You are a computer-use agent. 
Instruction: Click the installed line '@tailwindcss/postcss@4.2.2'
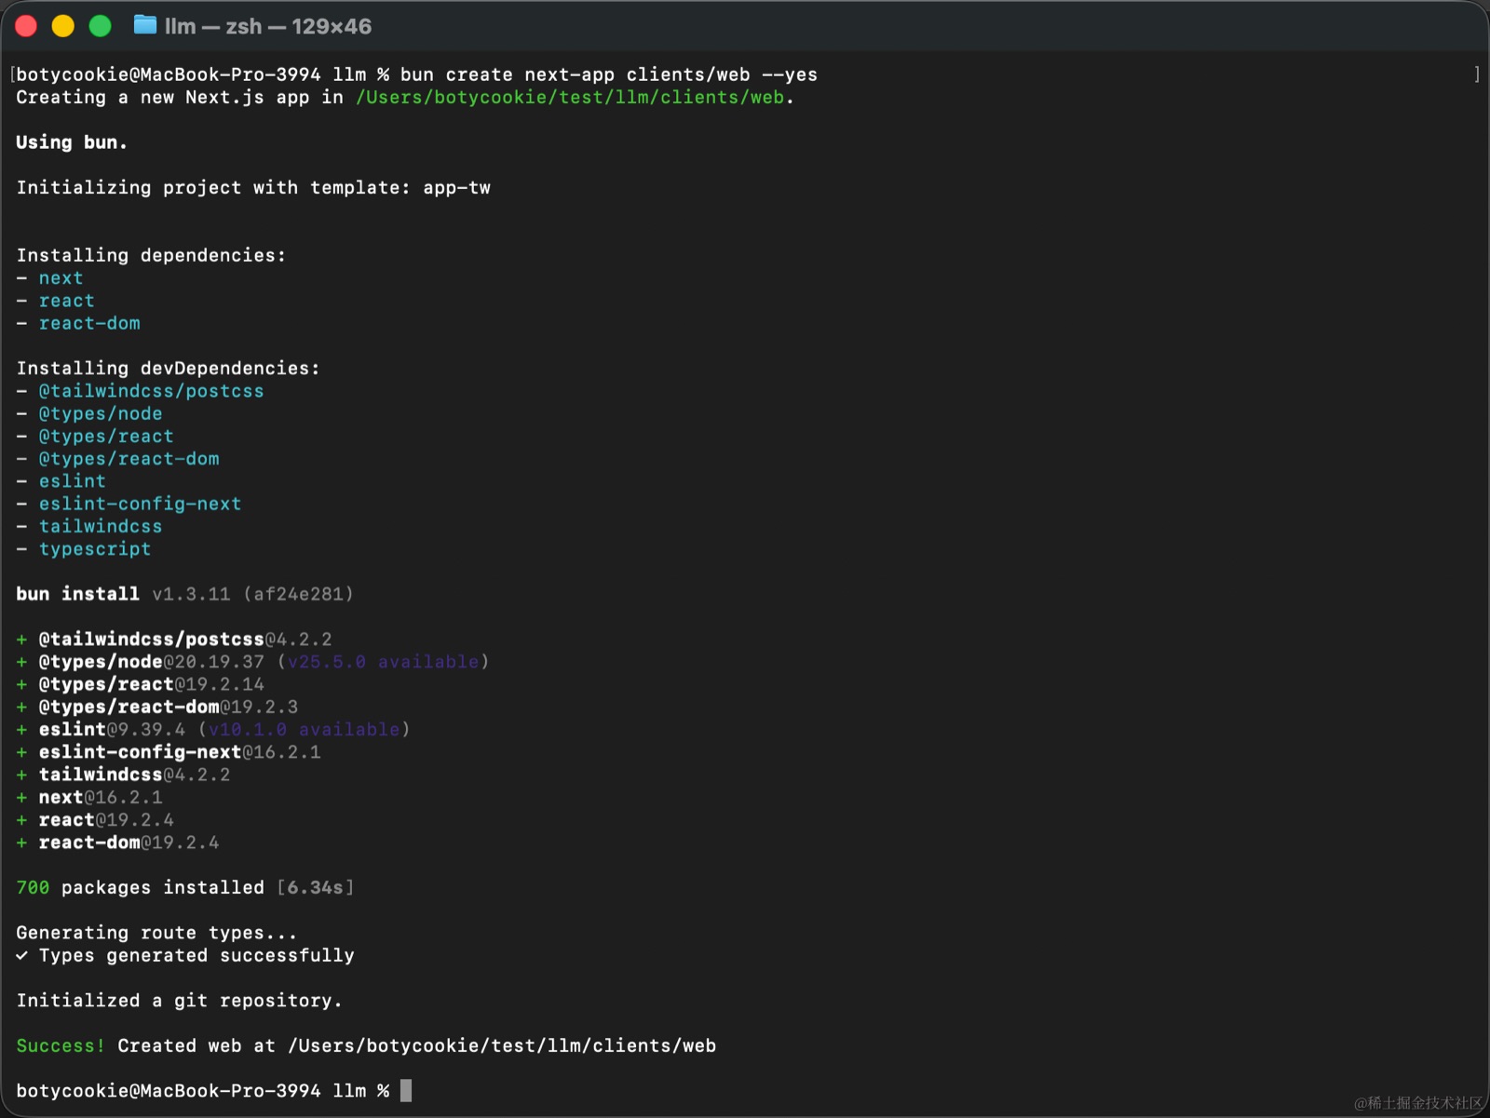[185, 640]
